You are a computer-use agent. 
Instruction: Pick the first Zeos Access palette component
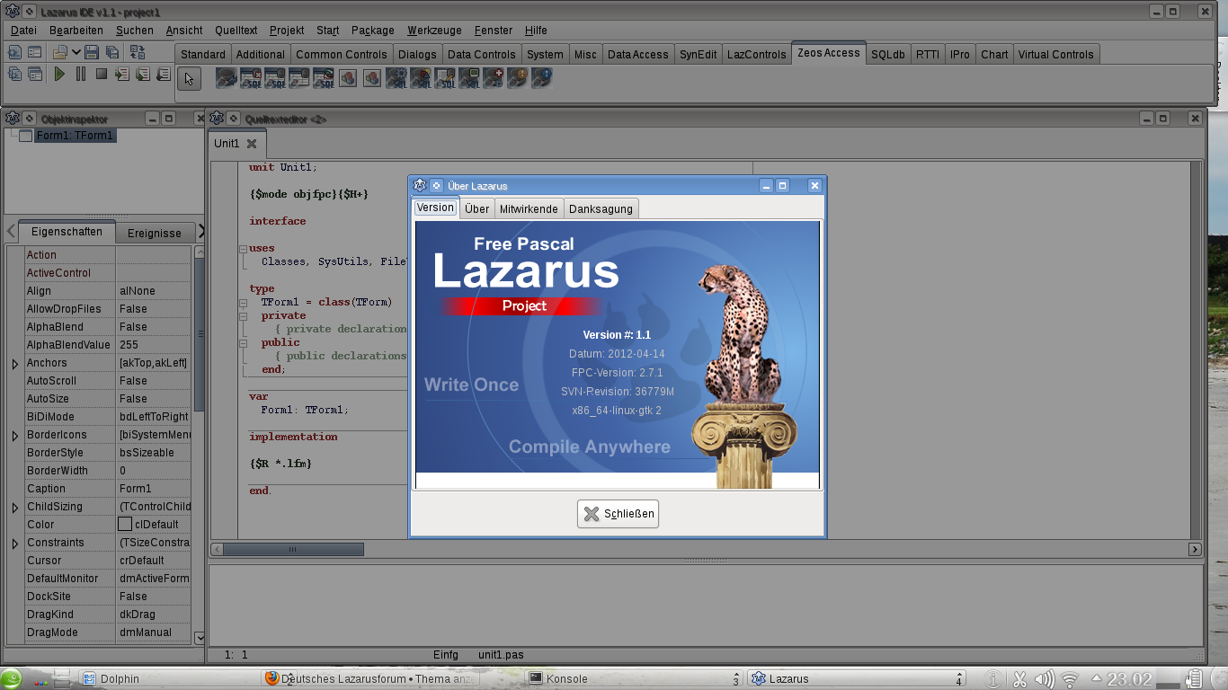coord(226,78)
